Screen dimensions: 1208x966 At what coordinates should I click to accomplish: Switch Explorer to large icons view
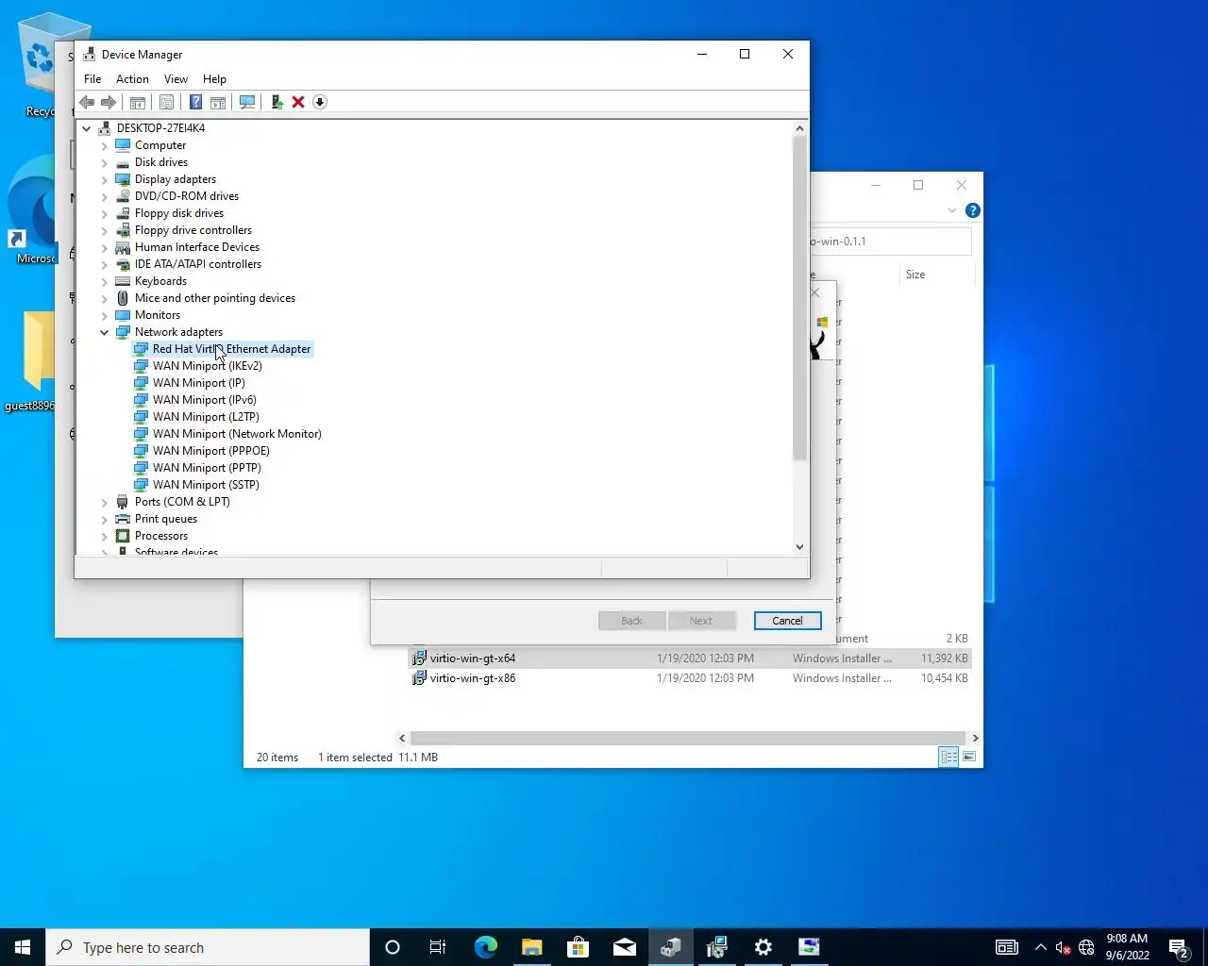[969, 757]
